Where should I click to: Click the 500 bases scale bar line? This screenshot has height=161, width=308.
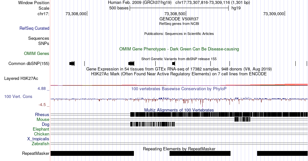click(x=179, y=8)
